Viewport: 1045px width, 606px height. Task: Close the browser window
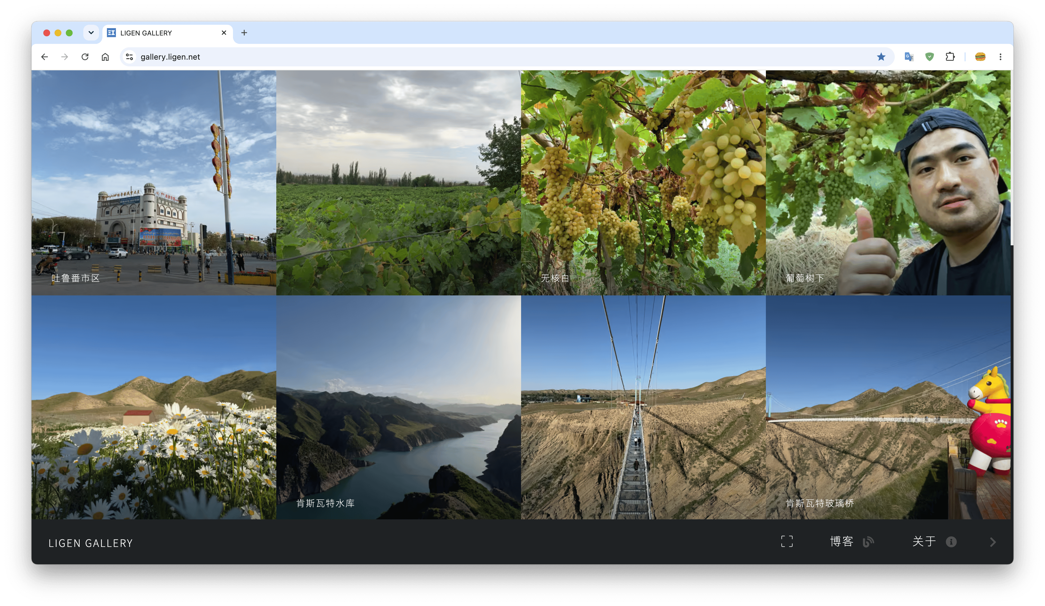(x=47, y=33)
